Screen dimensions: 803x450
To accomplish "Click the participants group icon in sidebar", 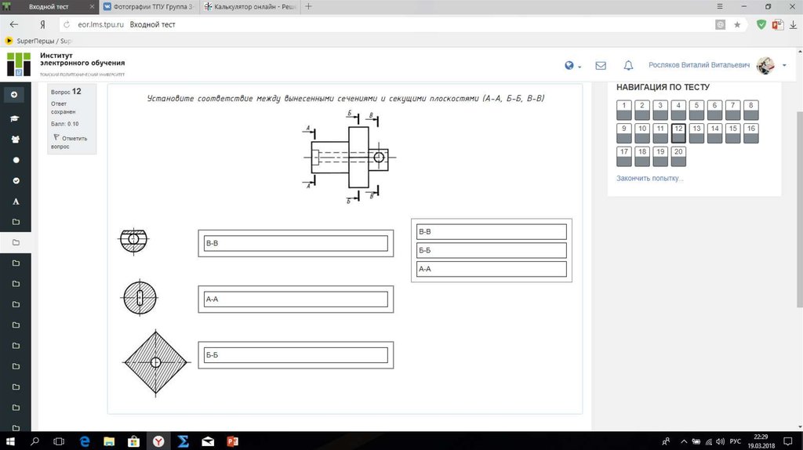I will click(x=16, y=139).
